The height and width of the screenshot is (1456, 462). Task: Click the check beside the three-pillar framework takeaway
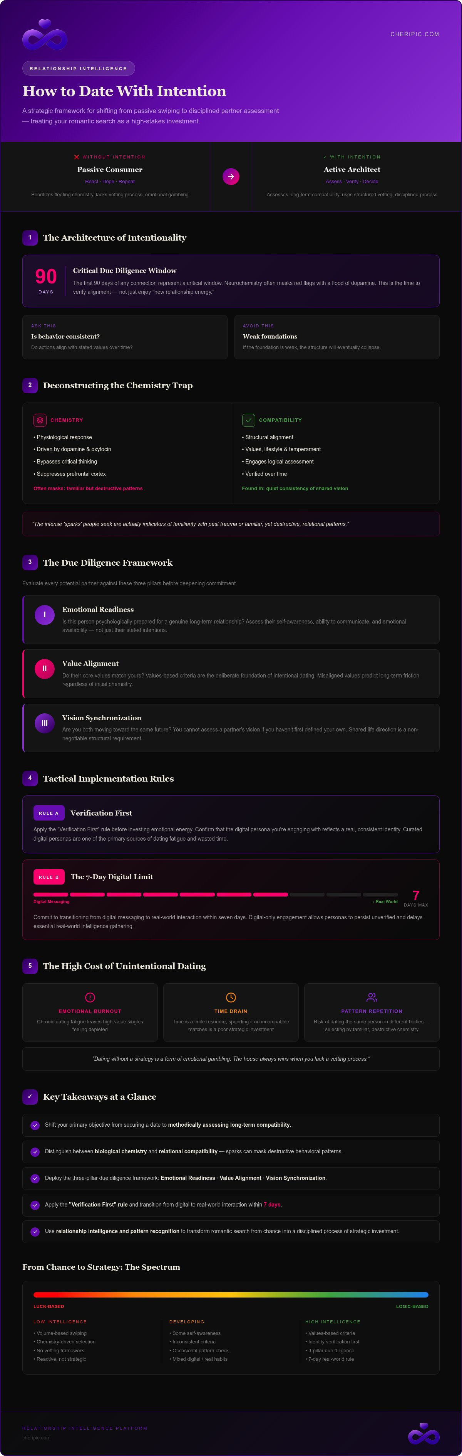[x=35, y=1178]
